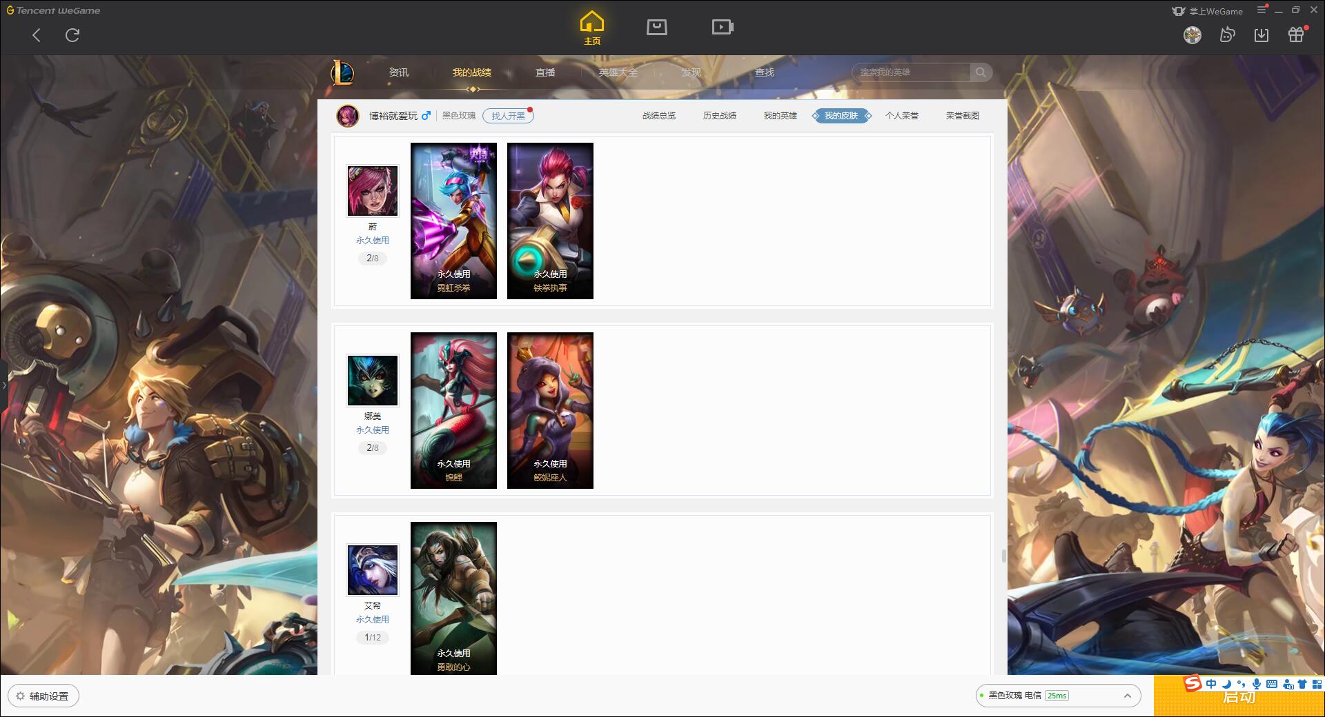Select the 我的皮肤 sub-tab
This screenshot has width=1325, height=717.
point(841,116)
